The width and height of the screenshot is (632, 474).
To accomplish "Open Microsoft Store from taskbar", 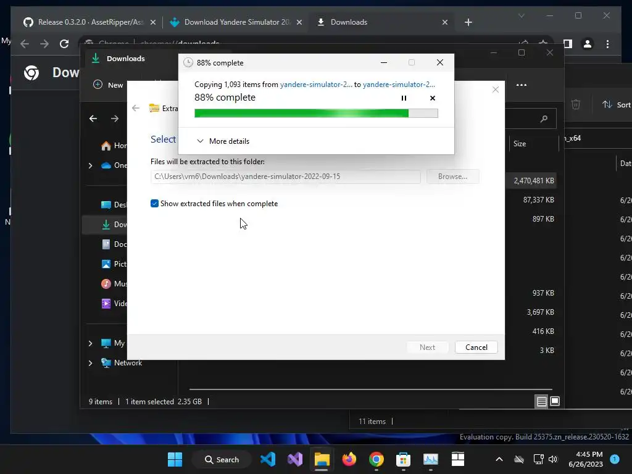I will (403, 459).
